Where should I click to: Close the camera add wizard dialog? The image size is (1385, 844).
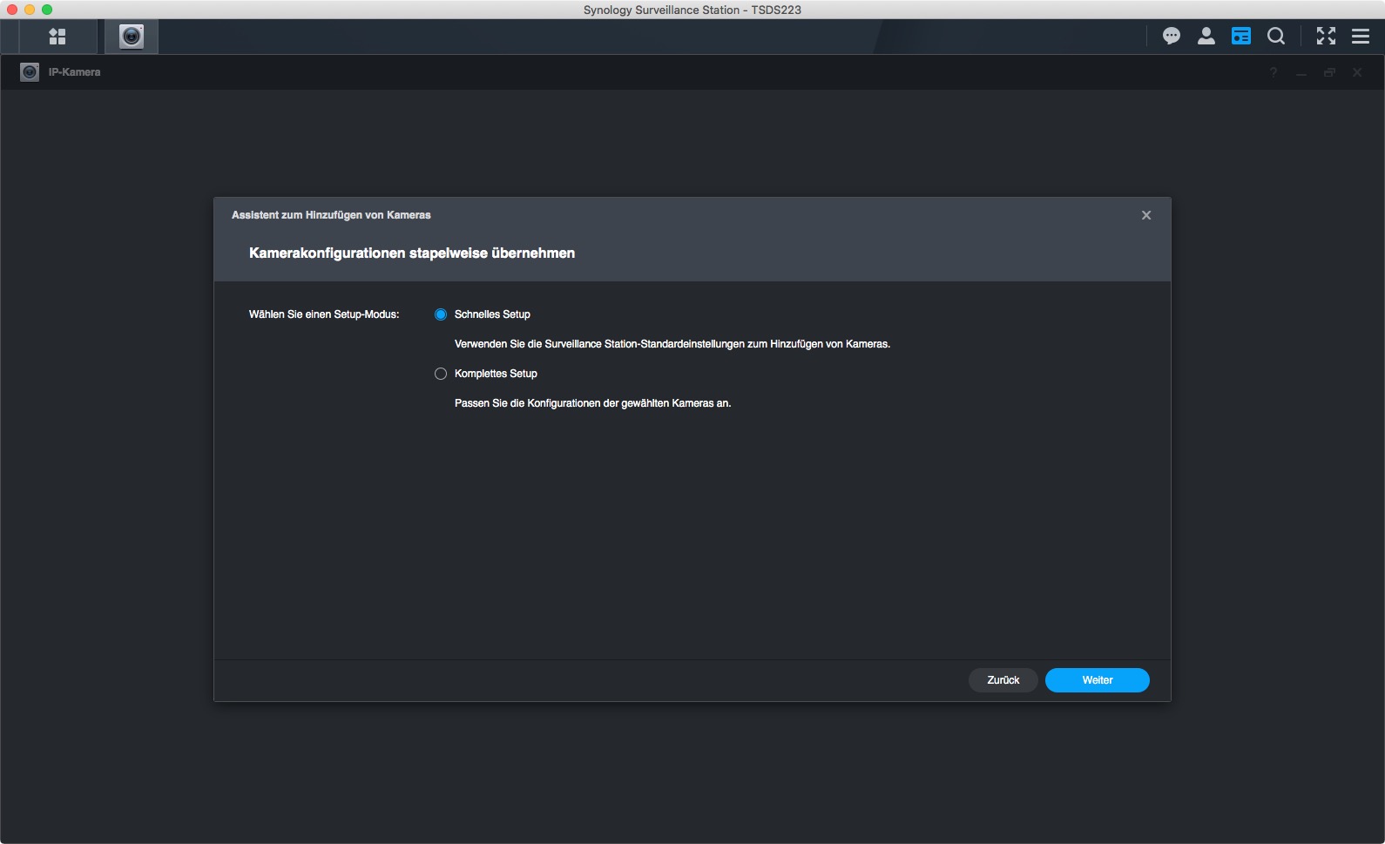(1146, 215)
